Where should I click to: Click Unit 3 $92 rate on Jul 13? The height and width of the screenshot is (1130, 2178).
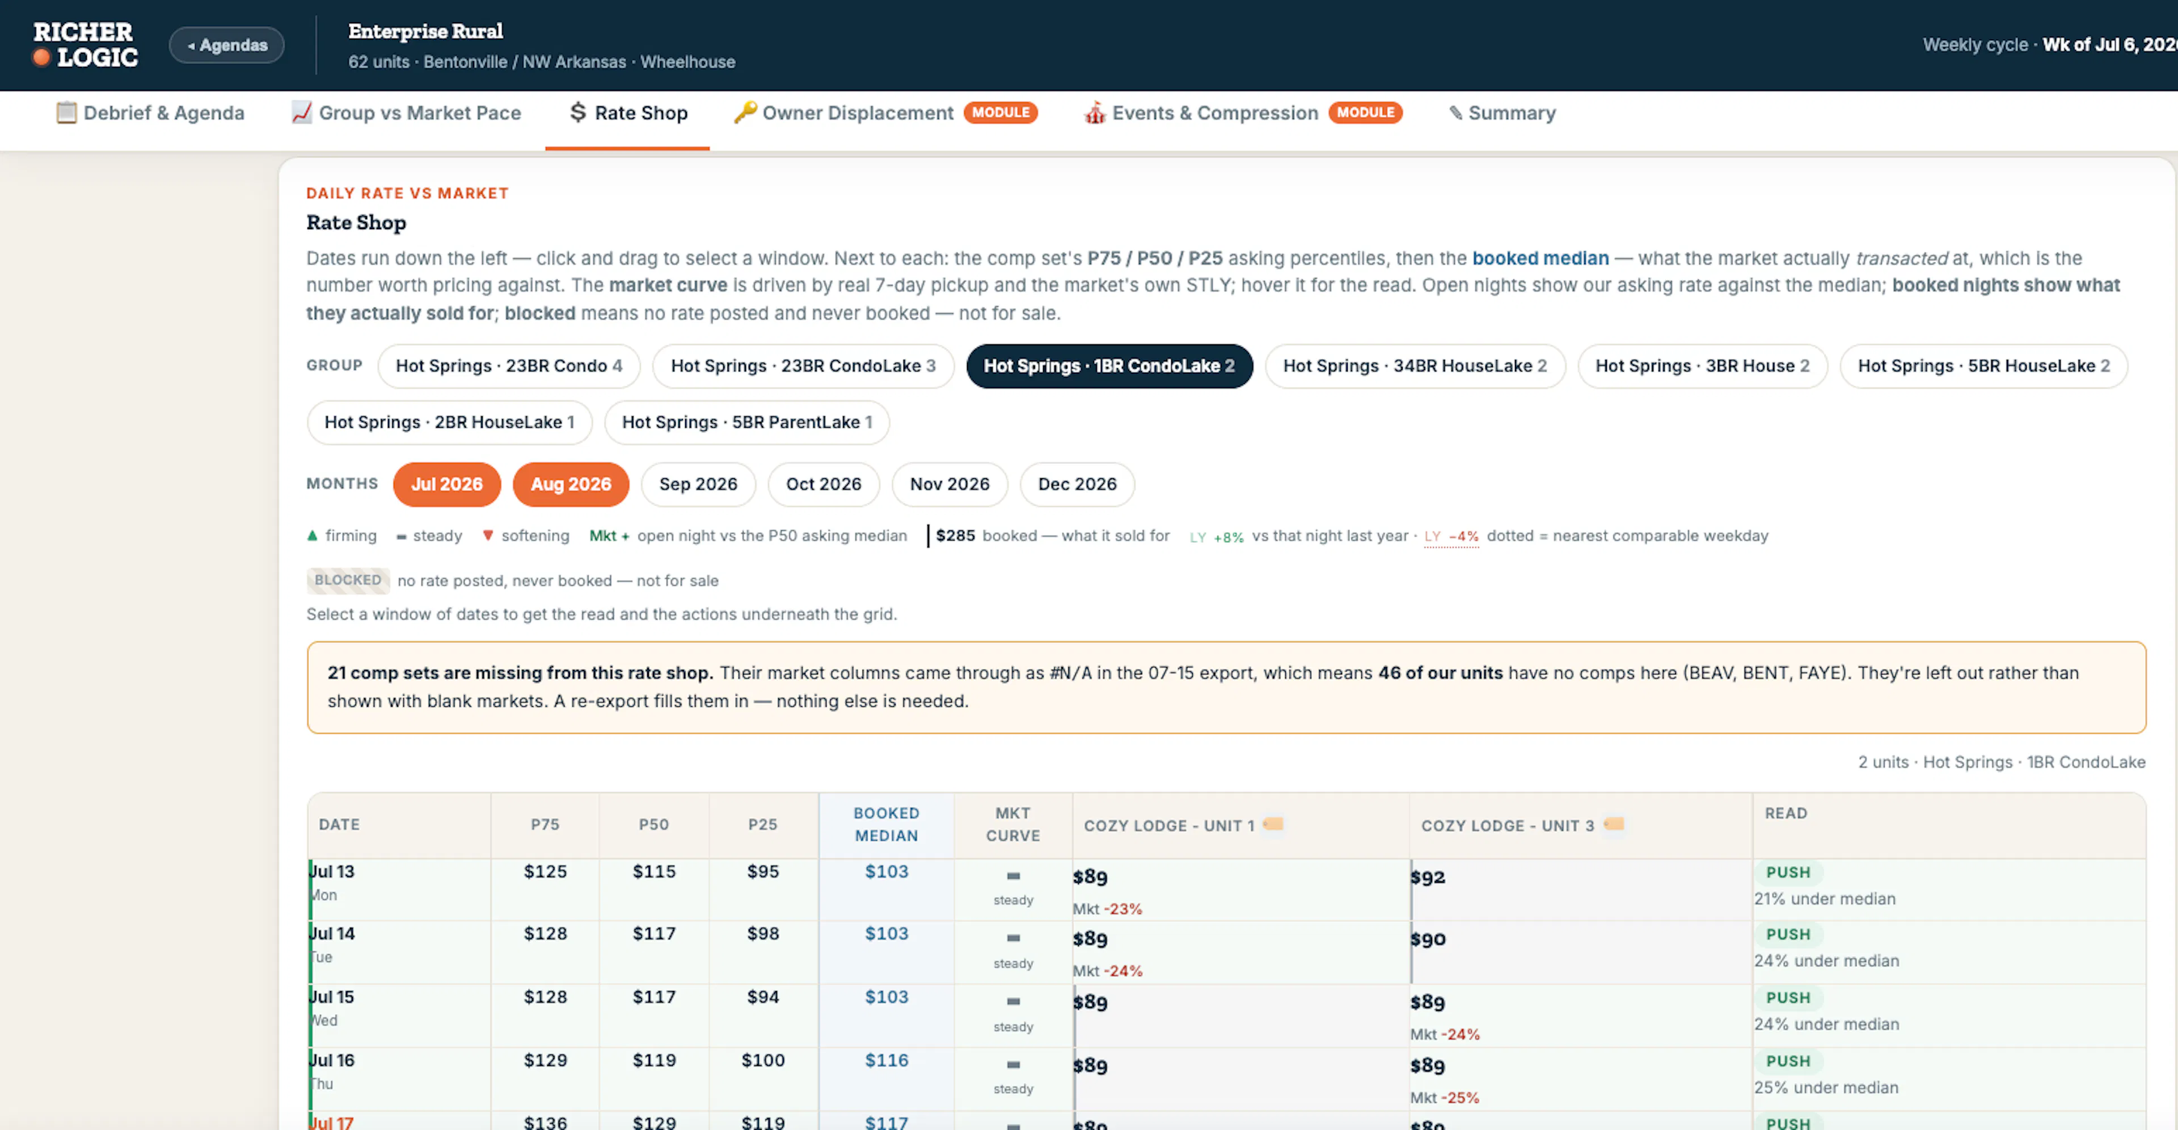[x=1427, y=877]
